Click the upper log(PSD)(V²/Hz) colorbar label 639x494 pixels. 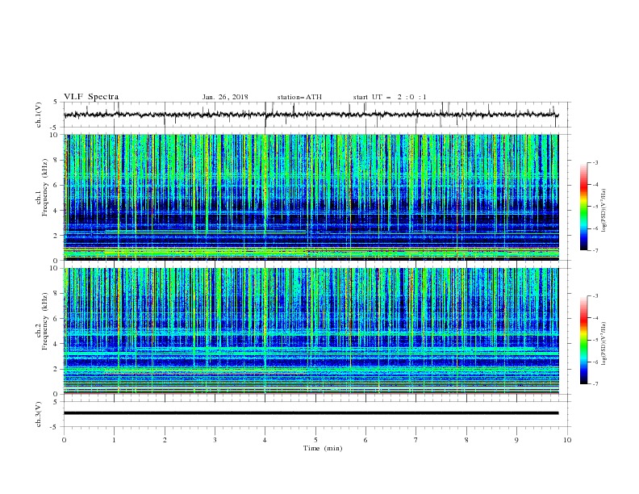click(603, 211)
